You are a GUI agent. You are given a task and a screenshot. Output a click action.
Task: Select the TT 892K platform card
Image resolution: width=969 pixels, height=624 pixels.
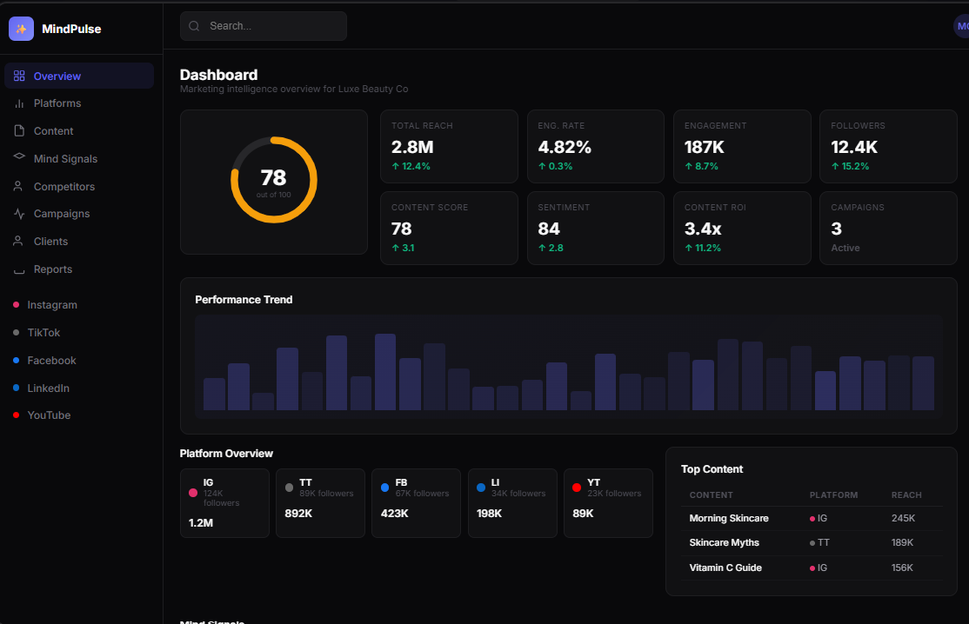point(321,503)
